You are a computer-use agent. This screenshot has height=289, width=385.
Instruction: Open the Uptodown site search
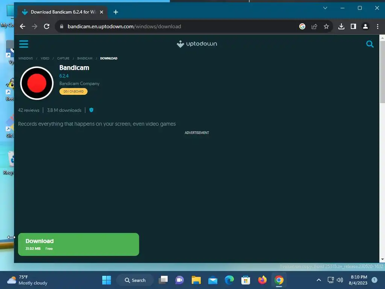pyautogui.click(x=370, y=44)
